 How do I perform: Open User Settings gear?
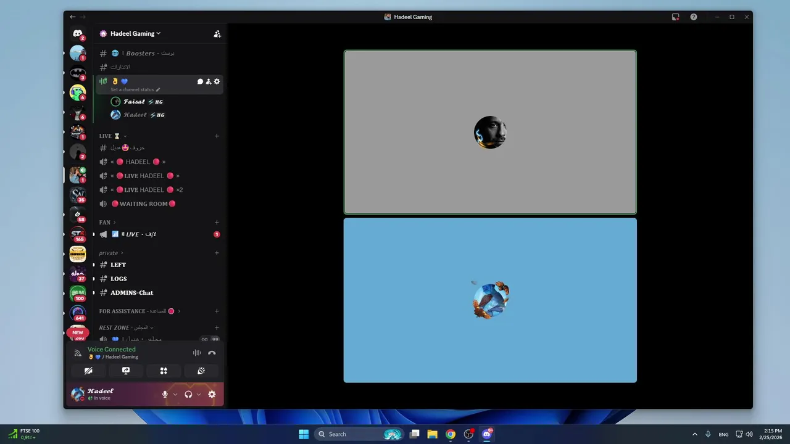(212, 394)
